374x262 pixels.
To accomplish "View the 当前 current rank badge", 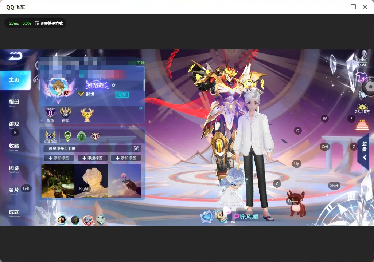I will tap(50, 115).
